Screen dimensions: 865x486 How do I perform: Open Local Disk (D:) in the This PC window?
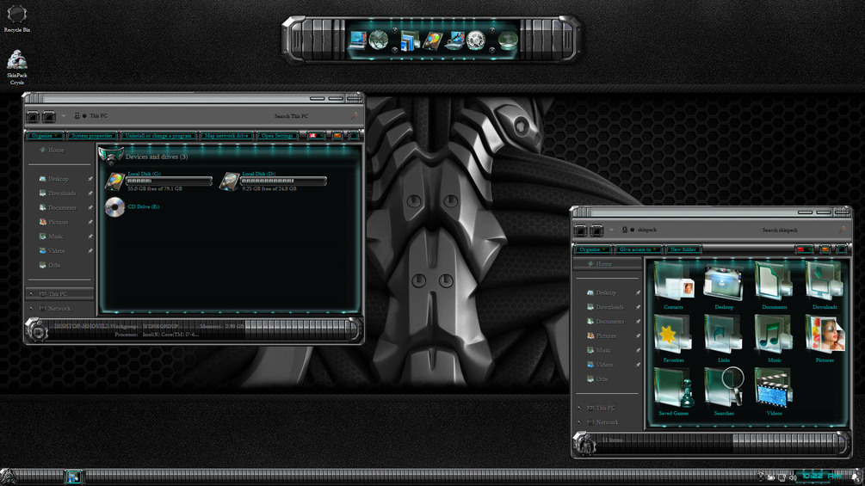click(x=274, y=181)
